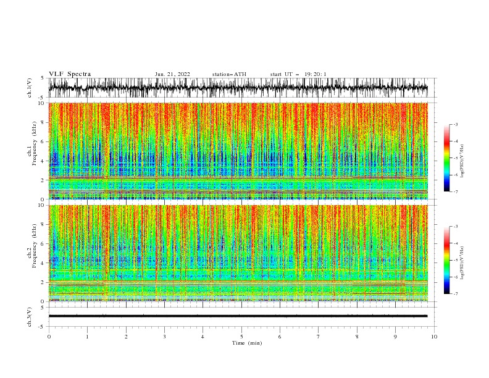This screenshot has width=489, height=378.
Task: Click inside the ch.1 spectrogram panel
Action: (243, 151)
